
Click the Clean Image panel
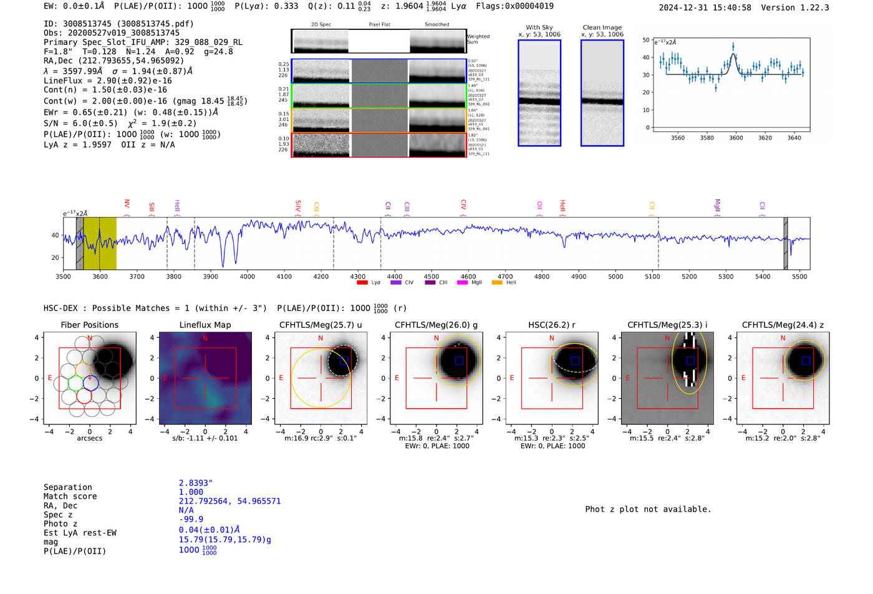point(602,93)
